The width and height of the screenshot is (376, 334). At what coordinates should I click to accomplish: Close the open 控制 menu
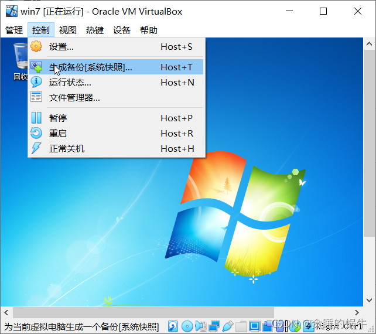(x=41, y=30)
